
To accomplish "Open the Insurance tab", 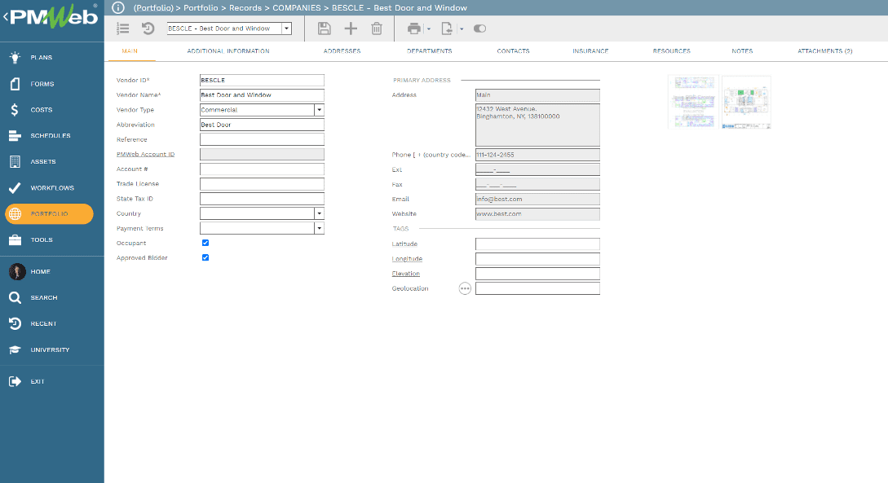I will coord(590,51).
